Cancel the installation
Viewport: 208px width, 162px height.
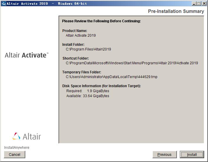(x=14, y=154)
